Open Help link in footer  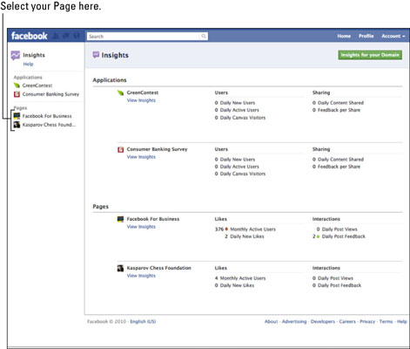(x=402, y=322)
